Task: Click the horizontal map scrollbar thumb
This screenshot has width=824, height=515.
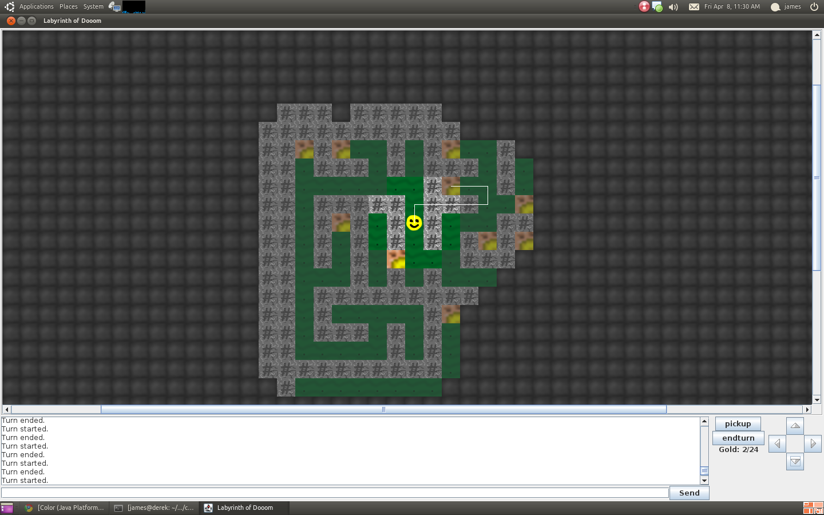Action: (x=383, y=409)
